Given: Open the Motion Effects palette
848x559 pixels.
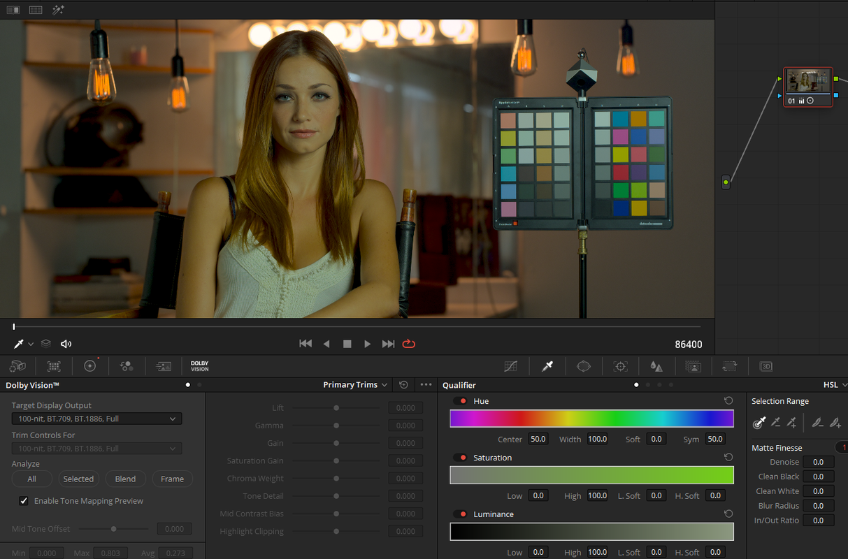Looking at the screenshot, I should [x=164, y=366].
